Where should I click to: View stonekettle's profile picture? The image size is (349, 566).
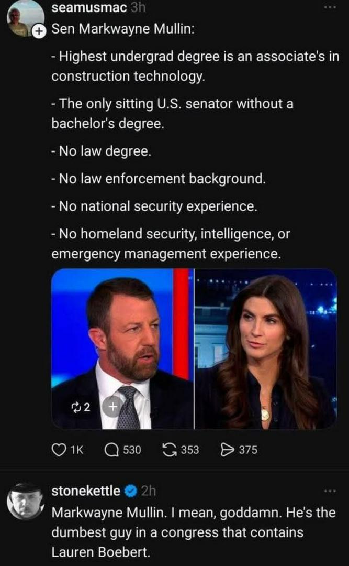coord(25,500)
